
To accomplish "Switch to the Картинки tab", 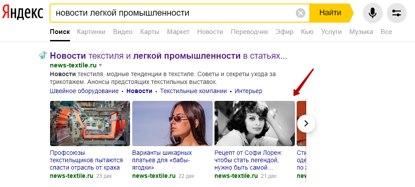I will coord(91,32).
